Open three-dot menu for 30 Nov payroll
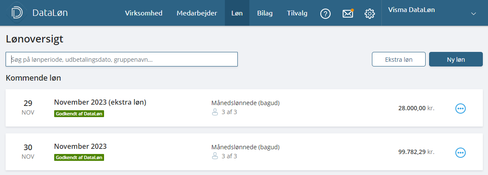Viewport: 488px width, 175px height. click(460, 152)
